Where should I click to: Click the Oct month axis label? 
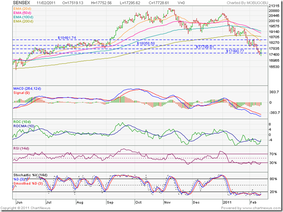click(138, 203)
